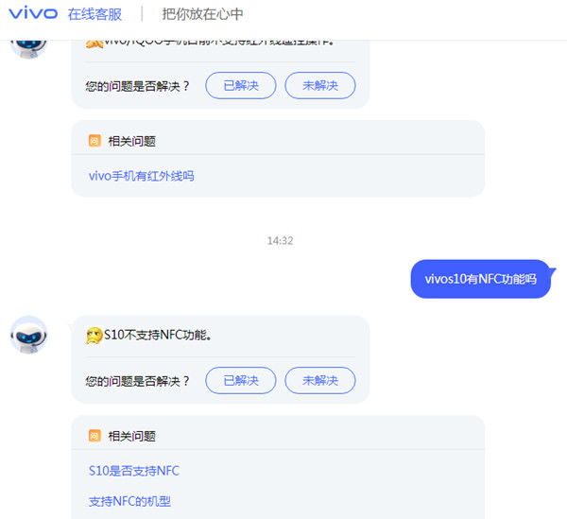567x519 pixels.
Task: Mark the S10 NFC answer as 已解决
Action: [241, 380]
